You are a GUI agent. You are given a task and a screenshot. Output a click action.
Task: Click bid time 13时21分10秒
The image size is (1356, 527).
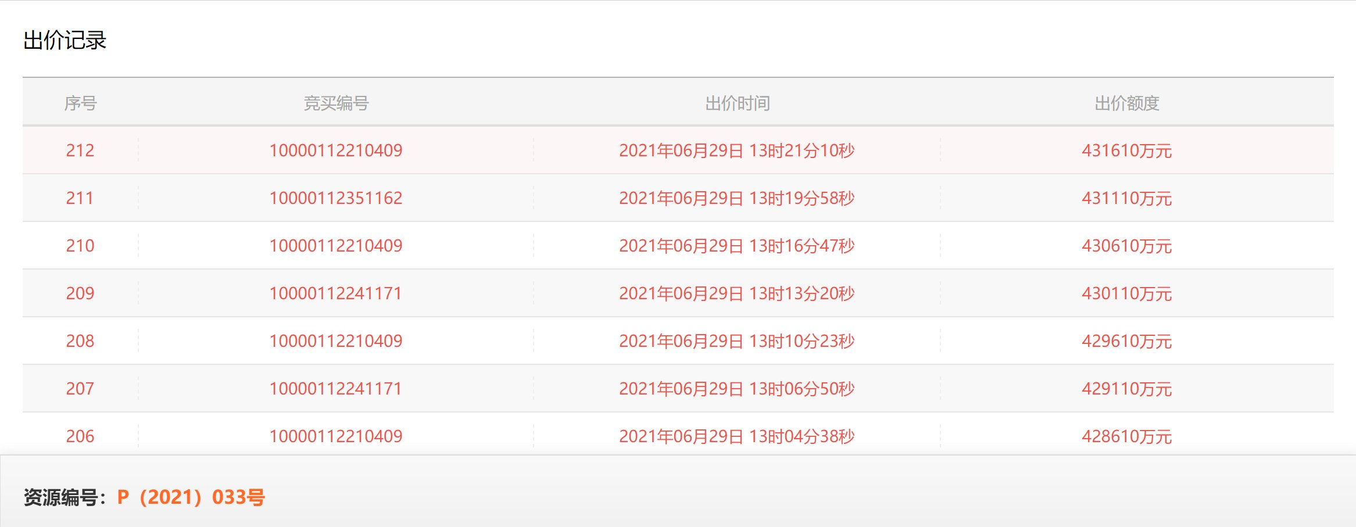[737, 150]
